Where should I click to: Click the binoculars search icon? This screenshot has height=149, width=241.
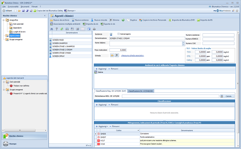[x=52, y=29]
